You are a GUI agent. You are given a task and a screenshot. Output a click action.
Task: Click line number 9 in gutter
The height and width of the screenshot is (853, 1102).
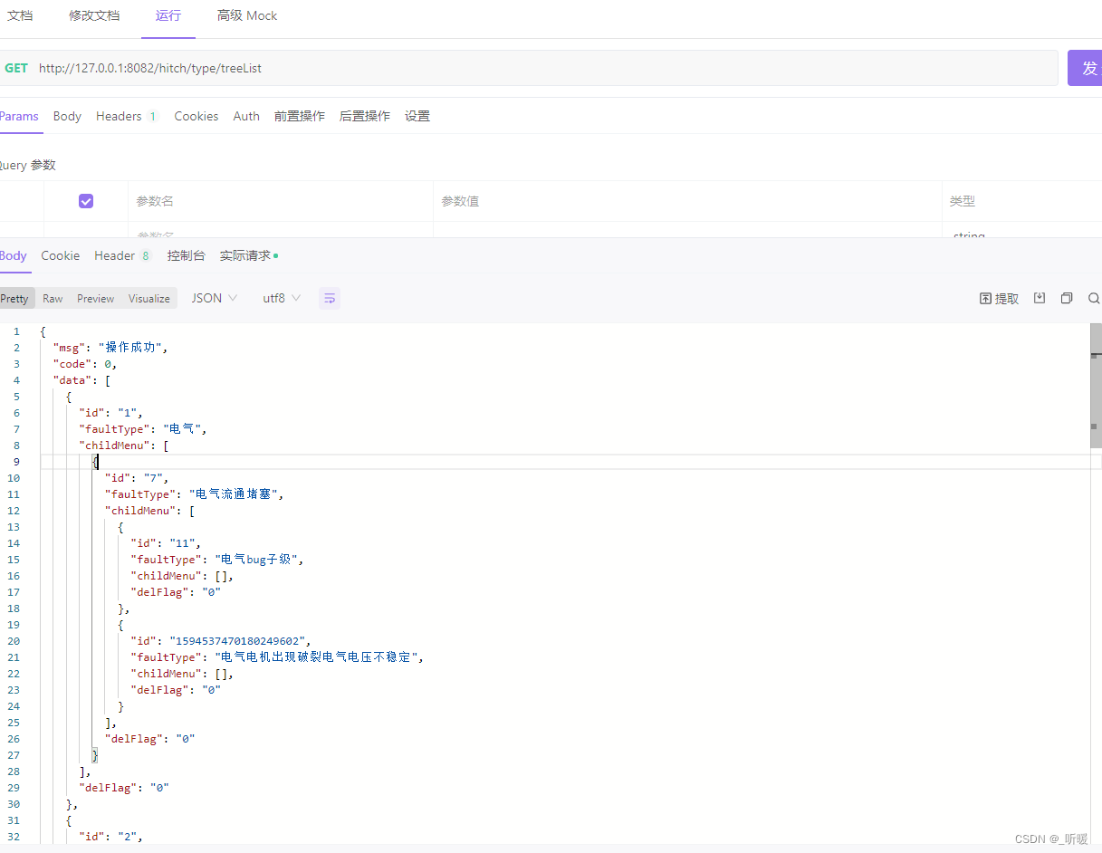tap(16, 462)
